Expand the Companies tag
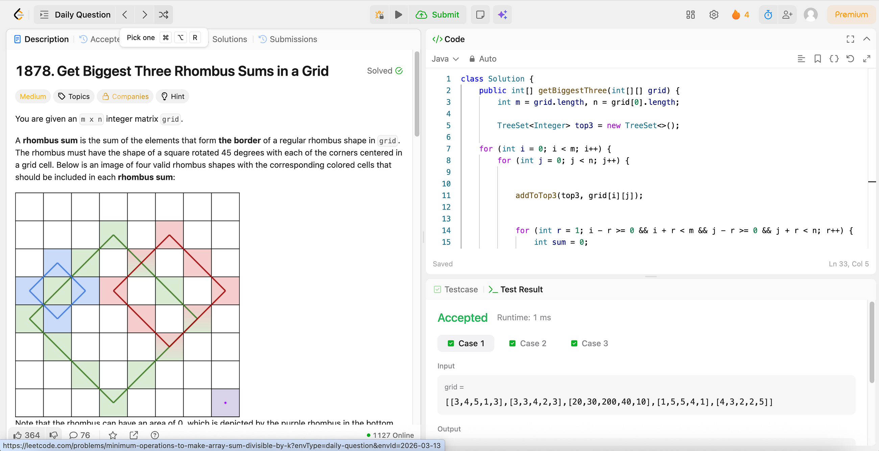Screen dimensions: 879x451 pyautogui.click(x=125, y=97)
